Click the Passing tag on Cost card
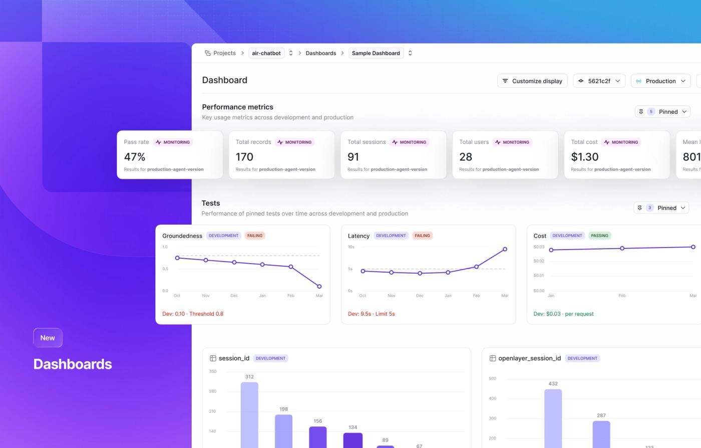 pos(599,236)
